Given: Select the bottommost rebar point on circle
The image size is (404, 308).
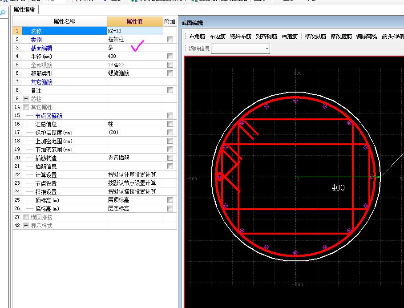Looking at the screenshot, I should coord(295,252).
